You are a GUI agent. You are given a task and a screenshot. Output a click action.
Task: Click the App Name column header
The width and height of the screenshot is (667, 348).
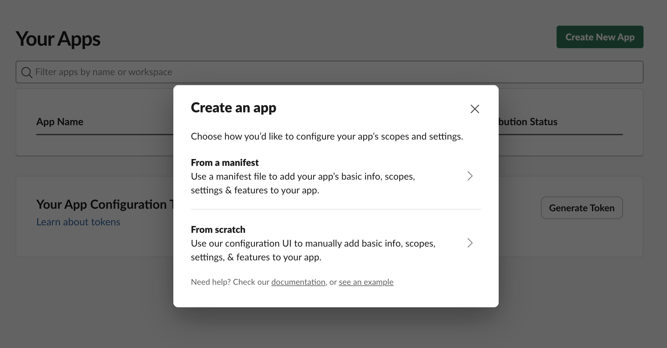60,122
